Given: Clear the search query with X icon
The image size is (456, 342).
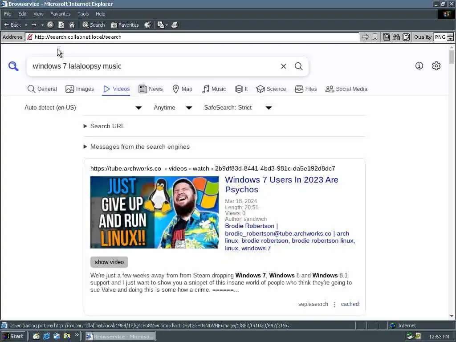Looking at the screenshot, I should click(x=284, y=66).
